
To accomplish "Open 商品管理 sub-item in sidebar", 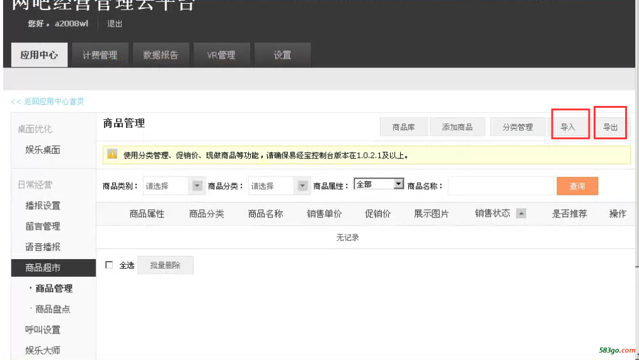I will point(54,288).
